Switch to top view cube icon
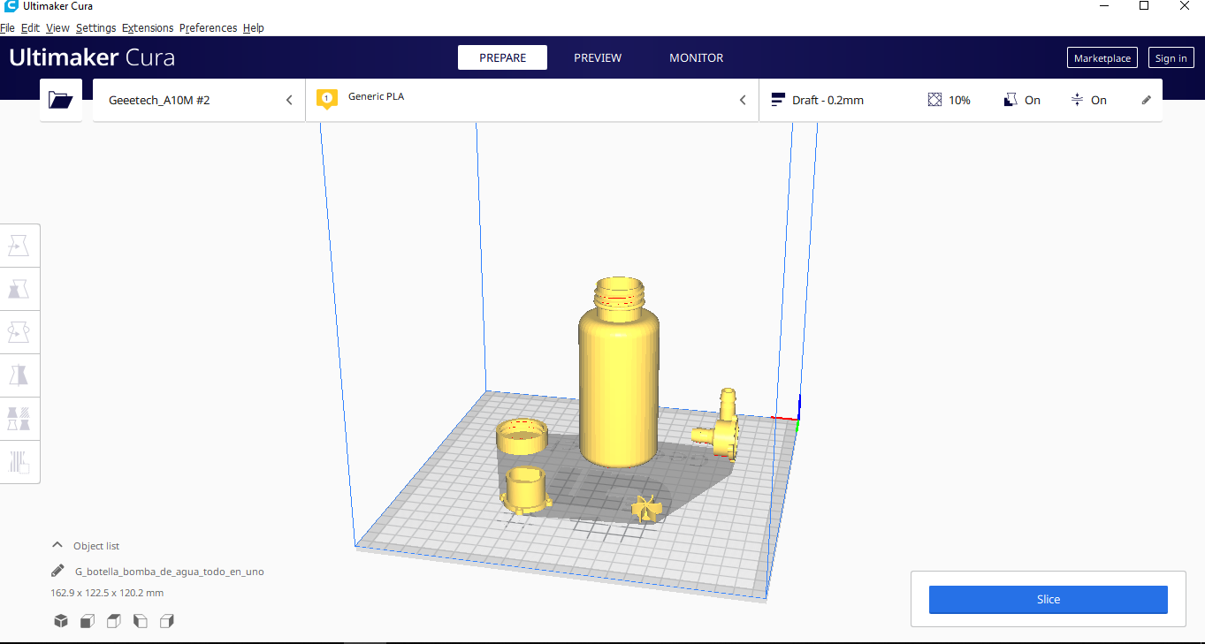Image resolution: width=1205 pixels, height=644 pixels. pos(114,621)
